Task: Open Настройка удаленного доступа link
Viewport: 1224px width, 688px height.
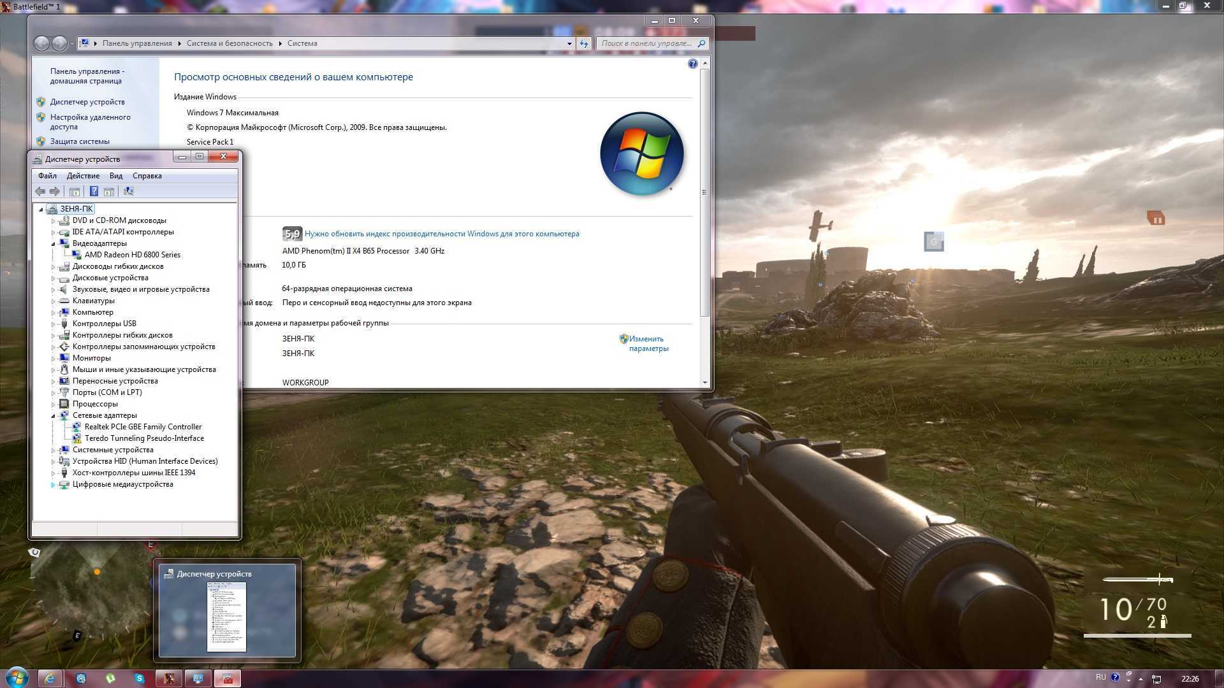Action: (x=91, y=122)
